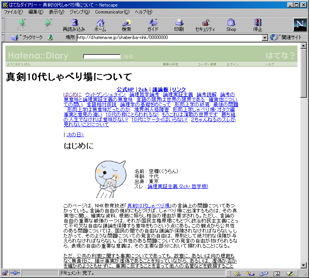Open the ジャンプ(G) menu
The width and height of the screenshot is (309, 278).
click(80, 12)
